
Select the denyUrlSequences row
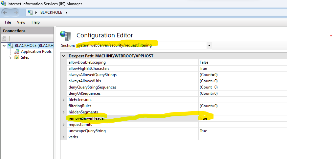[177, 93]
